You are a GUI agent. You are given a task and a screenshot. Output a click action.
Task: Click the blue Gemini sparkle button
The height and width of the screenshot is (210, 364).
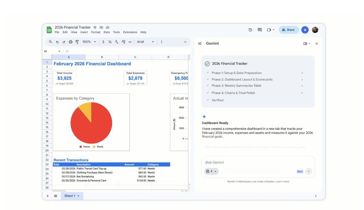click(305, 30)
